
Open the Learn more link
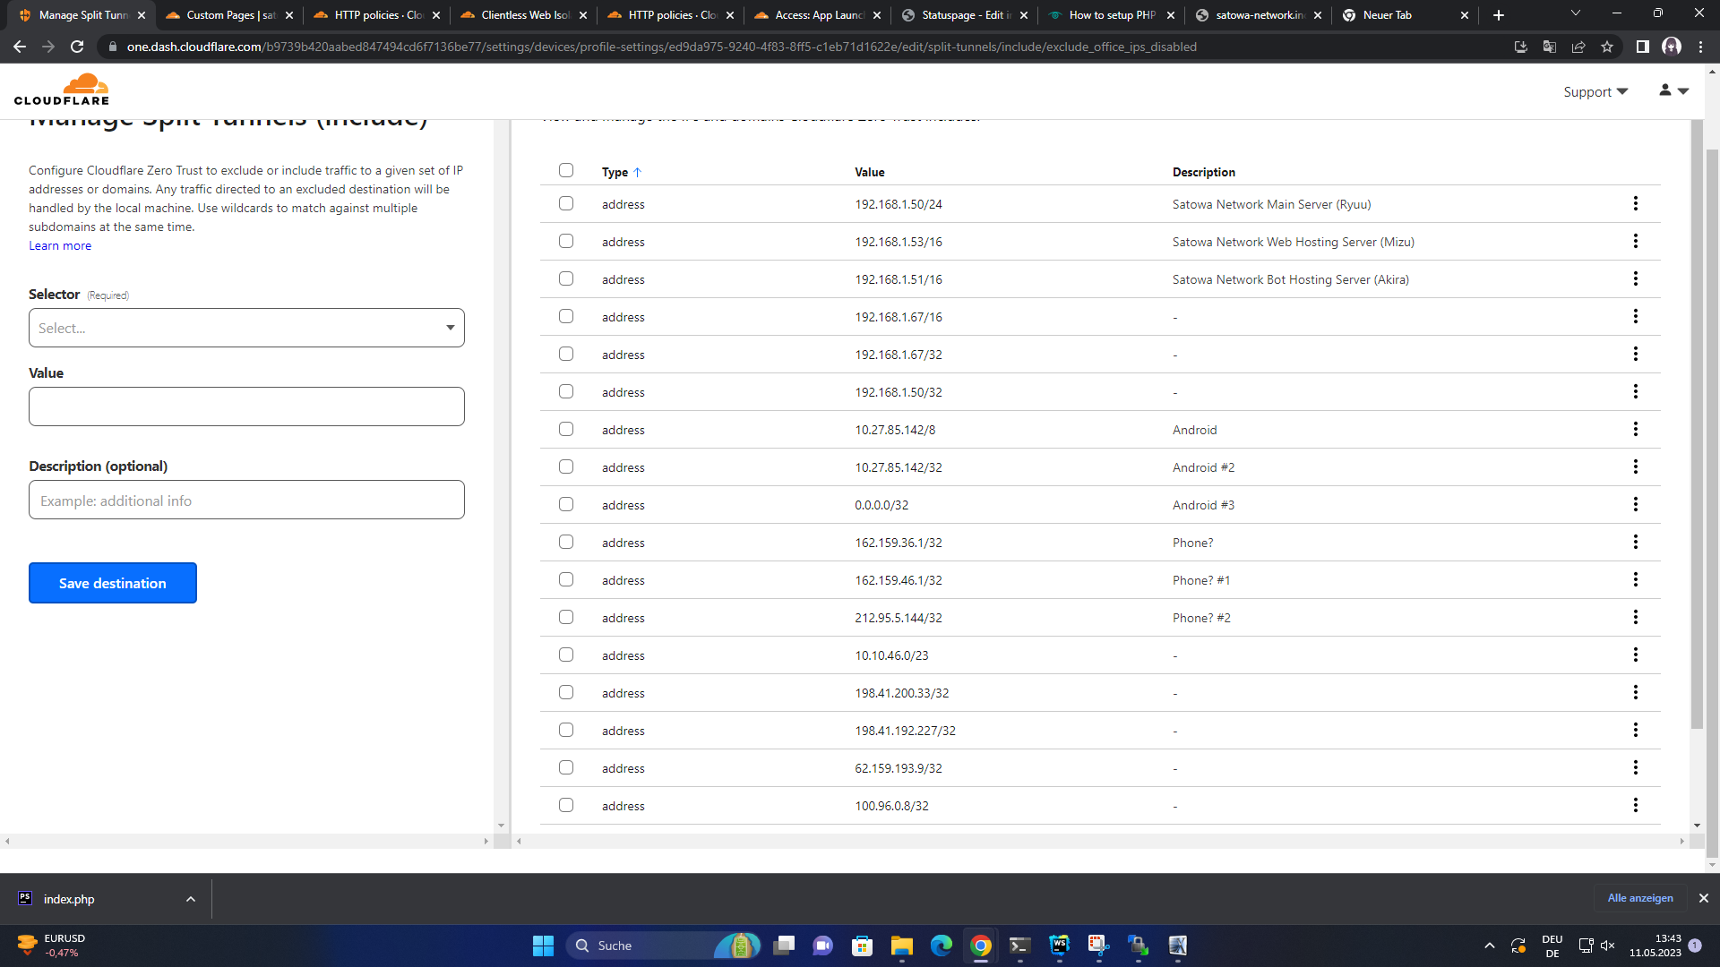point(60,246)
